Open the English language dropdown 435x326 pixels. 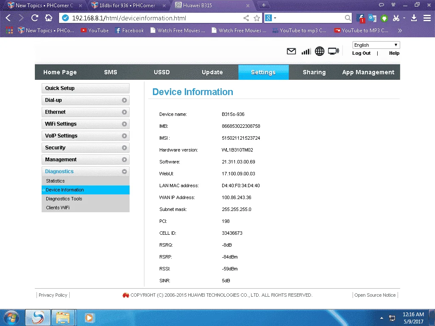coord(376,45)
